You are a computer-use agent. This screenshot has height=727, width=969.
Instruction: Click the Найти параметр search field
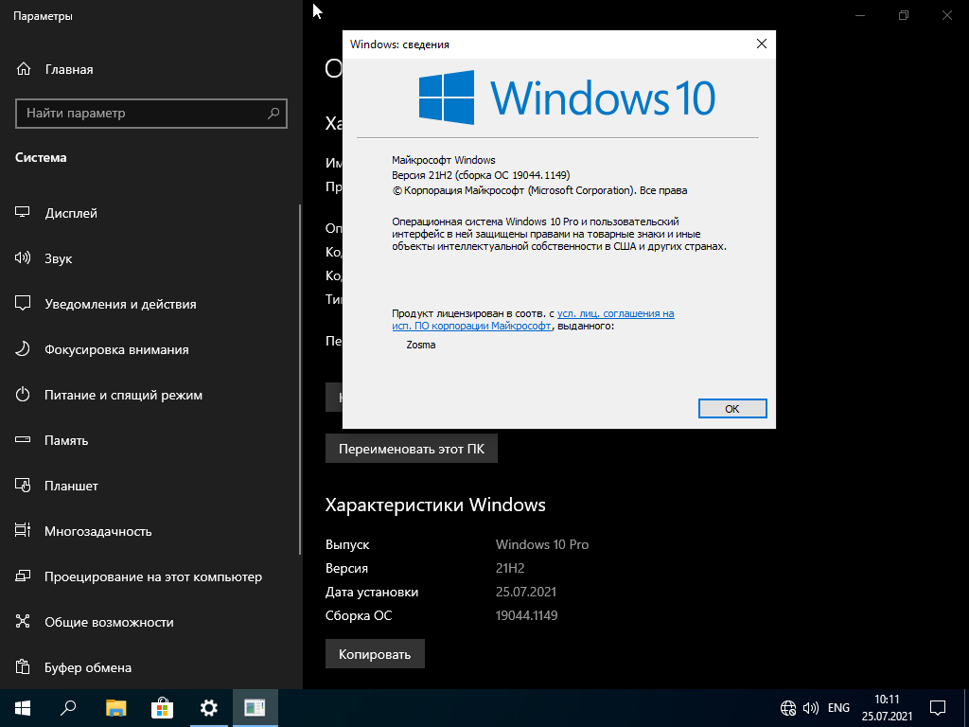[142, 114]
